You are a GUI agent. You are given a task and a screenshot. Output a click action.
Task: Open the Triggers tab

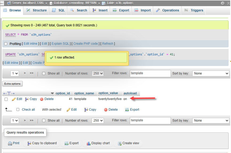pos(194,10)
